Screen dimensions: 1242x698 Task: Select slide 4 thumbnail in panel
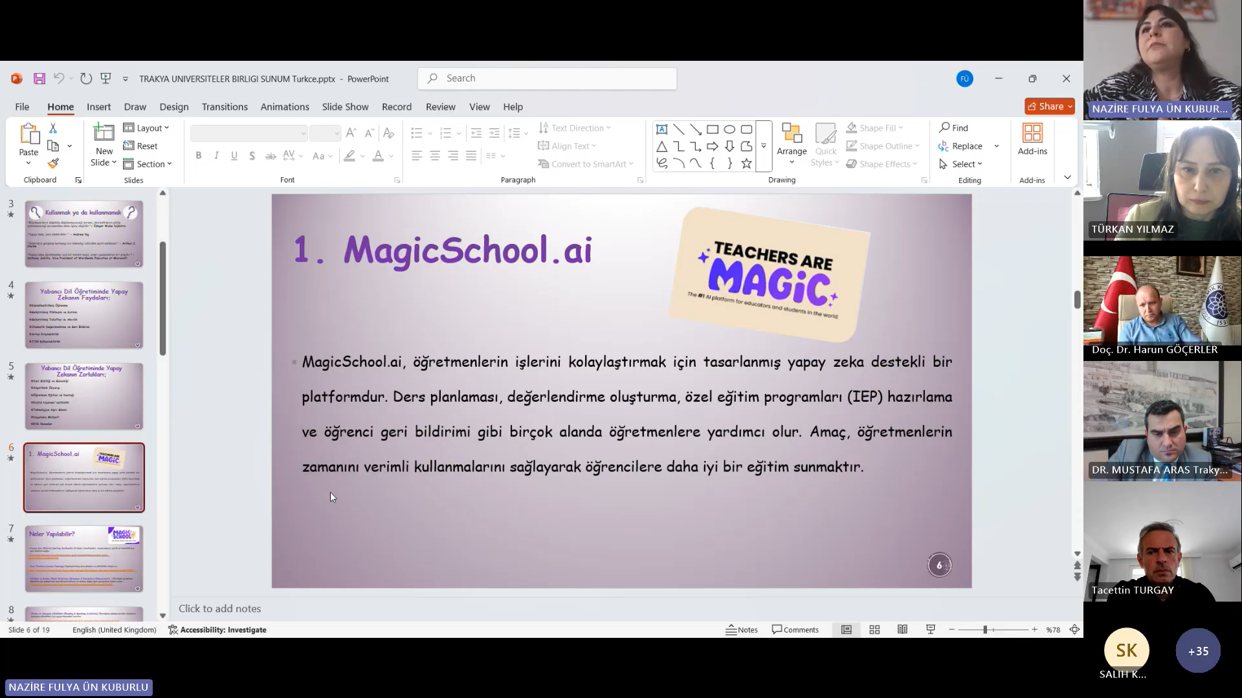(x=84, y=315)
